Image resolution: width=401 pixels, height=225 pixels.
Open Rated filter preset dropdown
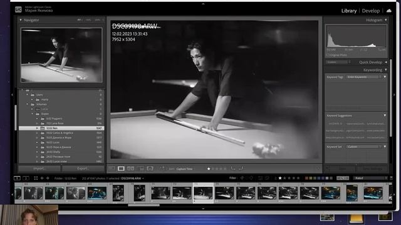coord(370,178)
